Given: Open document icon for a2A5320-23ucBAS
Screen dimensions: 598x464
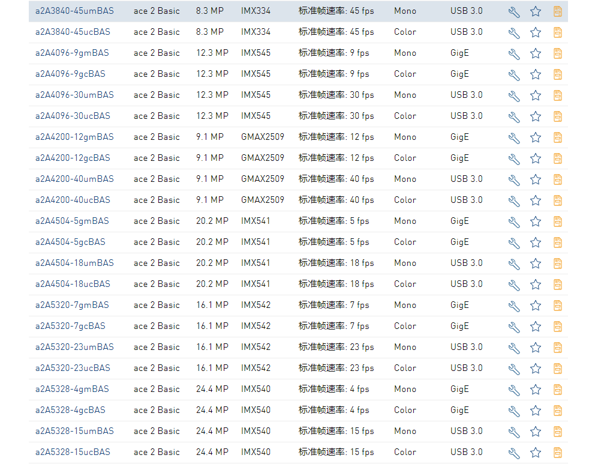Looking at the screenshot, I should tap(558, 368).
